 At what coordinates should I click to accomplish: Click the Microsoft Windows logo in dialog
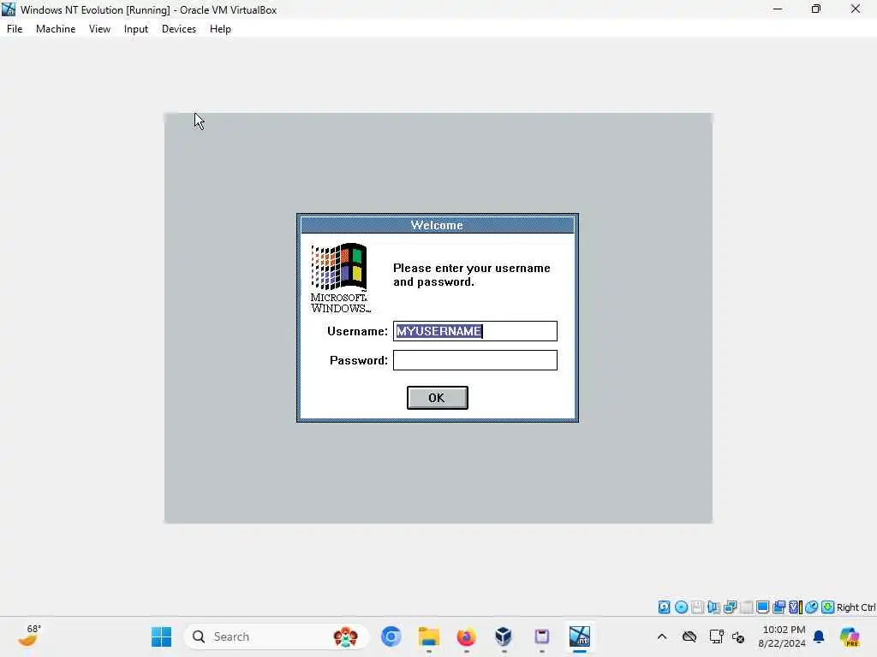click(340, 278)
